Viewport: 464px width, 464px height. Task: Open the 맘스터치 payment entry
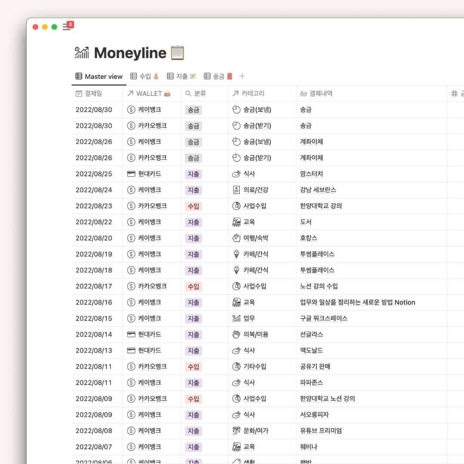[x=311, y=174]
